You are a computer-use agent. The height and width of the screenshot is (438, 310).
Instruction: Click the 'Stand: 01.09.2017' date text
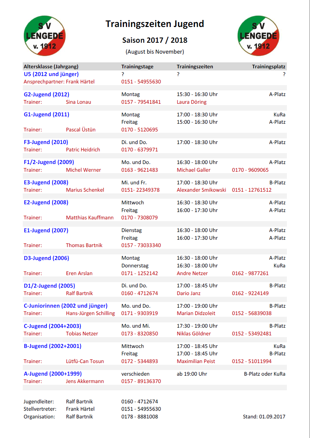tap(264, 417)
